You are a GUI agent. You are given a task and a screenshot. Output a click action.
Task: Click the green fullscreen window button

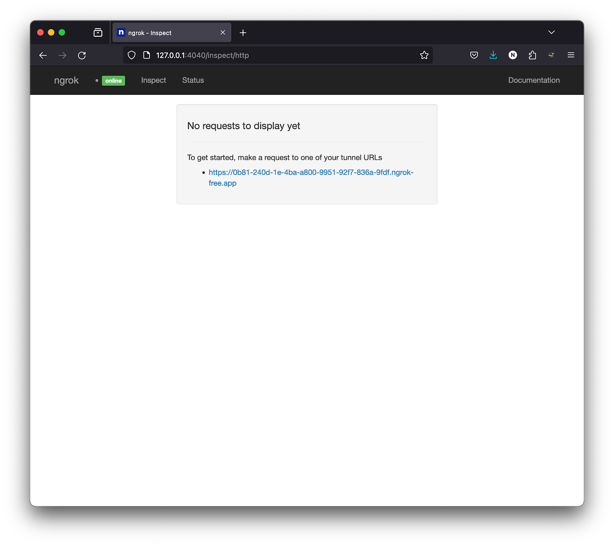coord(62,33)
